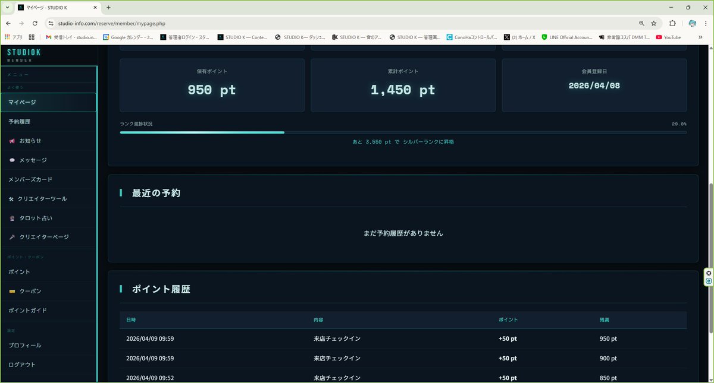Click the 900 pt balance cell
Screen dimensions: 714x383
click(x=608, y=358)
